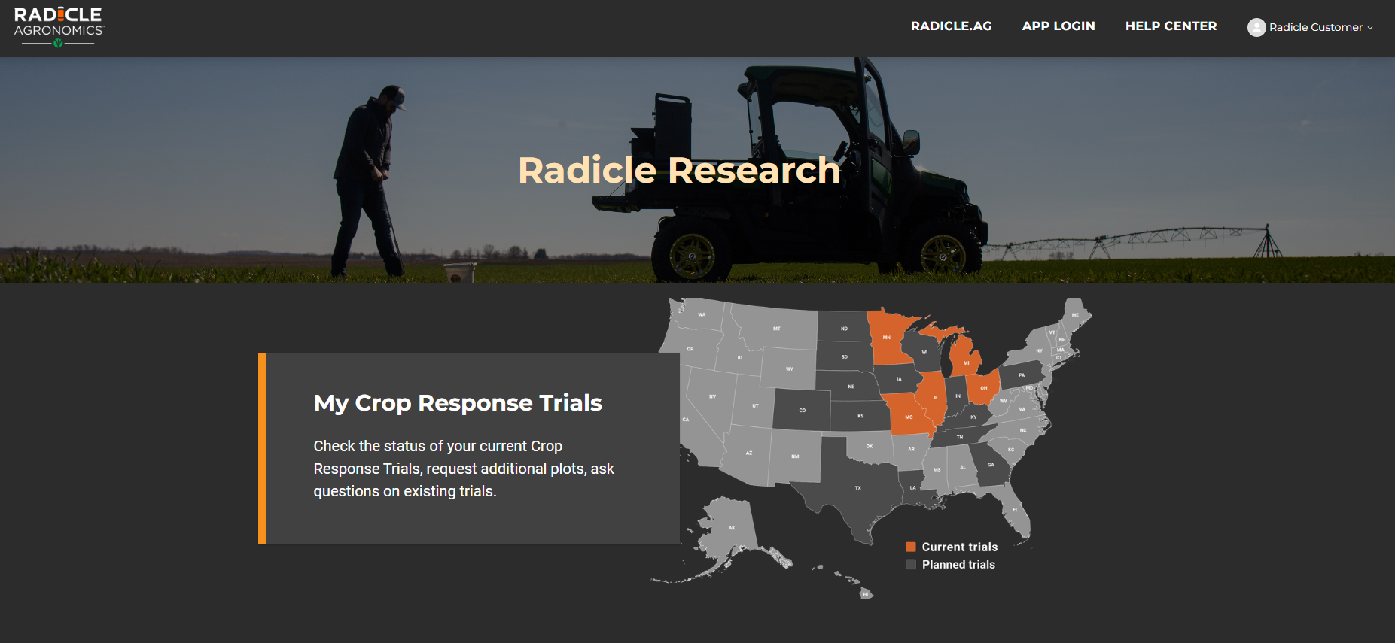
Task: Select Kentucky (KY) on the map
Action: (x=973, y=417)
